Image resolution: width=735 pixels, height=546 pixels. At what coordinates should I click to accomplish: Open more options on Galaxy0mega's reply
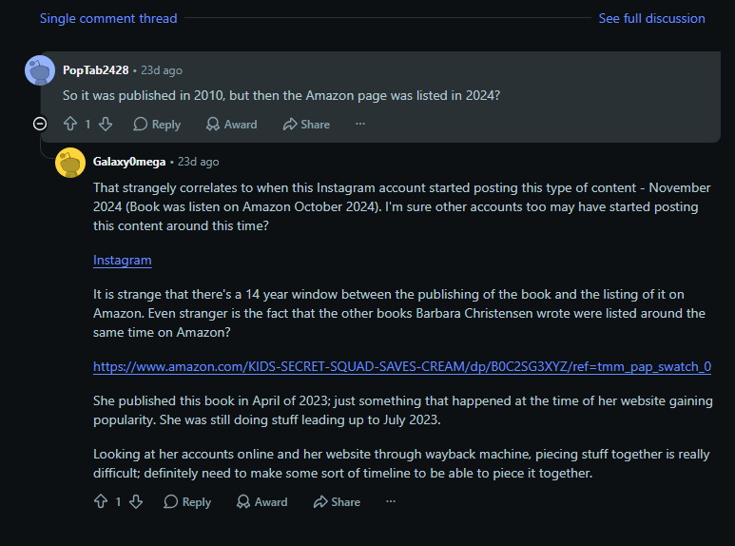391,501
